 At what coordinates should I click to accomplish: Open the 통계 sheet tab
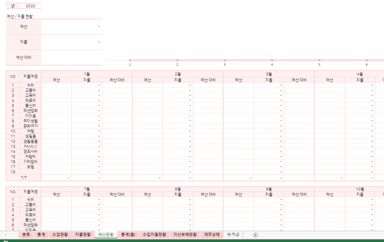click(41, 235)
